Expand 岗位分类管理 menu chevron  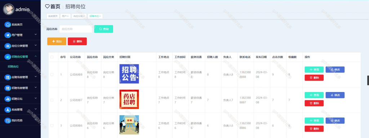tap(36, 45)
